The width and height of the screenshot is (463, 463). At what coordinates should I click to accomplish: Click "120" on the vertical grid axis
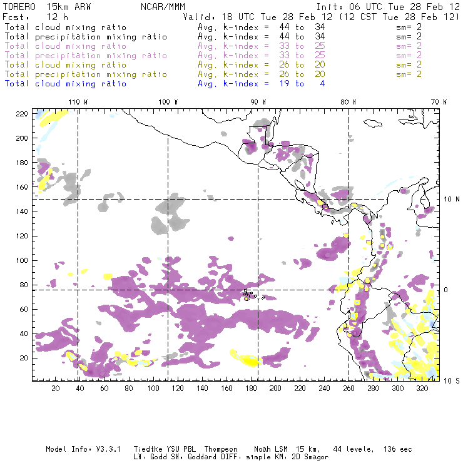click(x=22, y=236)
